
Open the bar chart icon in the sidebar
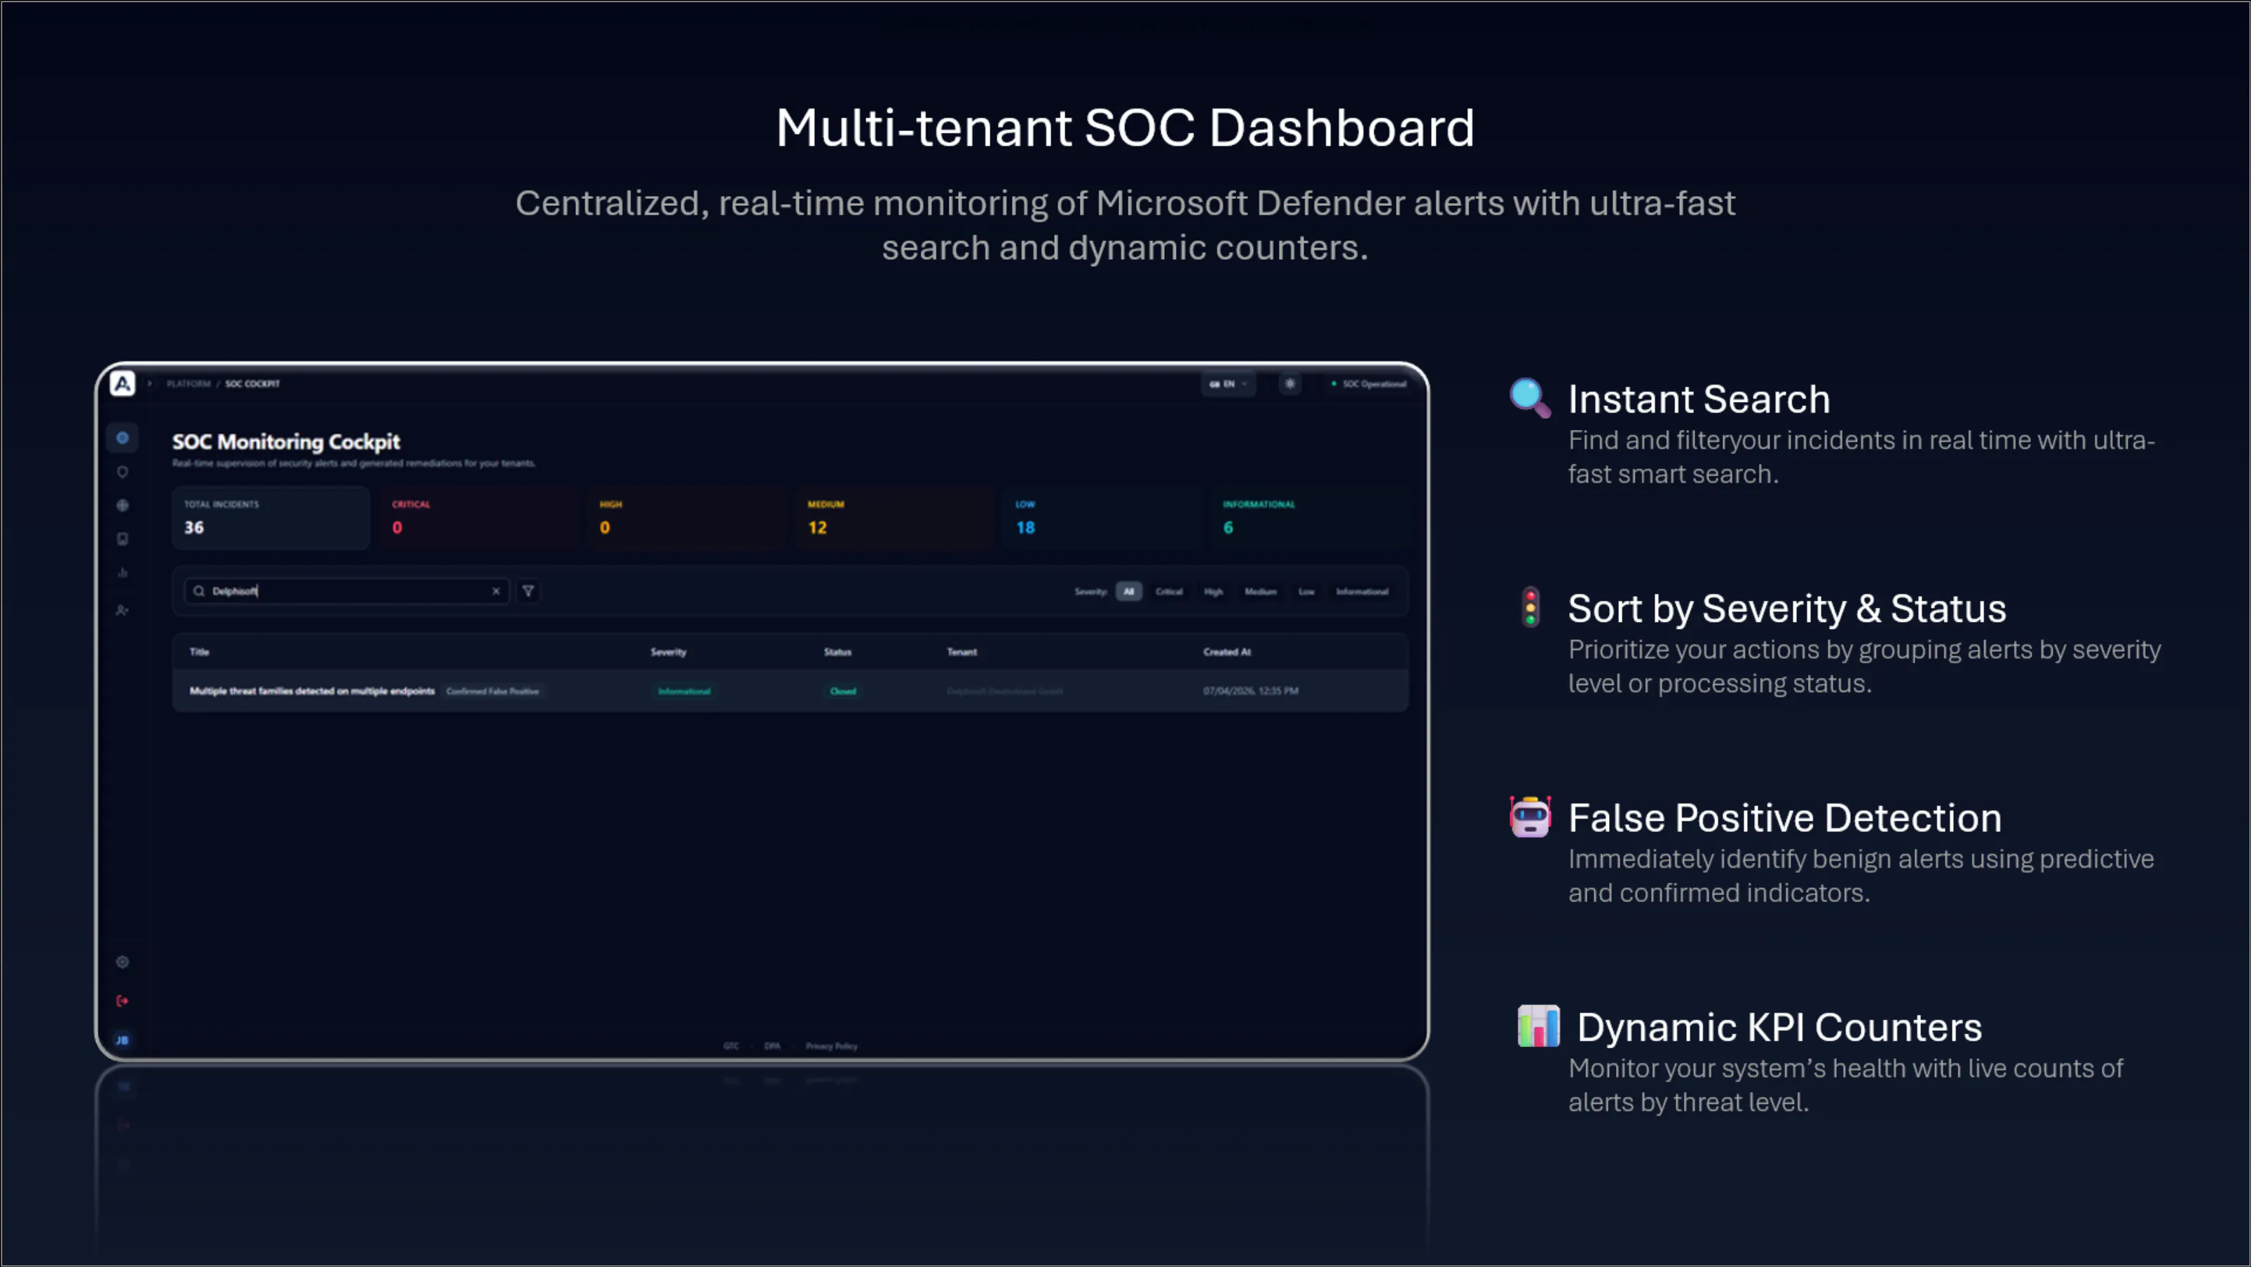click(123, 573)
